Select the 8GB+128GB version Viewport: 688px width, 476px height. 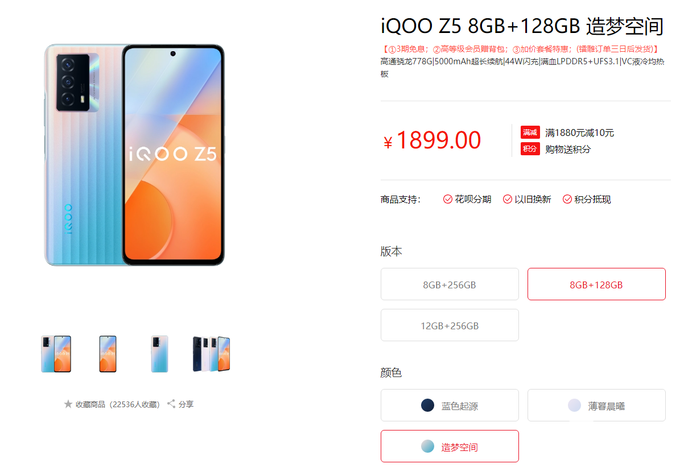pos(596,284)
